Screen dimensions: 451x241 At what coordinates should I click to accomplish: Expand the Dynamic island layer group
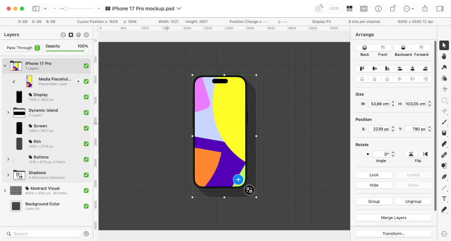(8, 112)
